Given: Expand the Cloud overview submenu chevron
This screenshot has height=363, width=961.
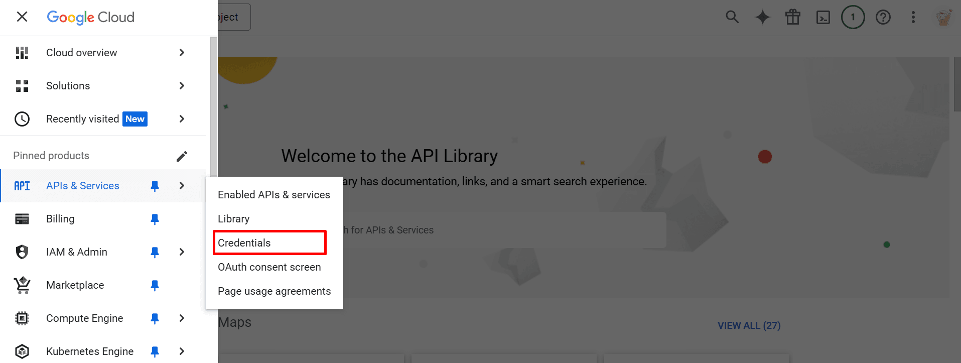Looking at the screenshot, I should (x=182, y=53).
